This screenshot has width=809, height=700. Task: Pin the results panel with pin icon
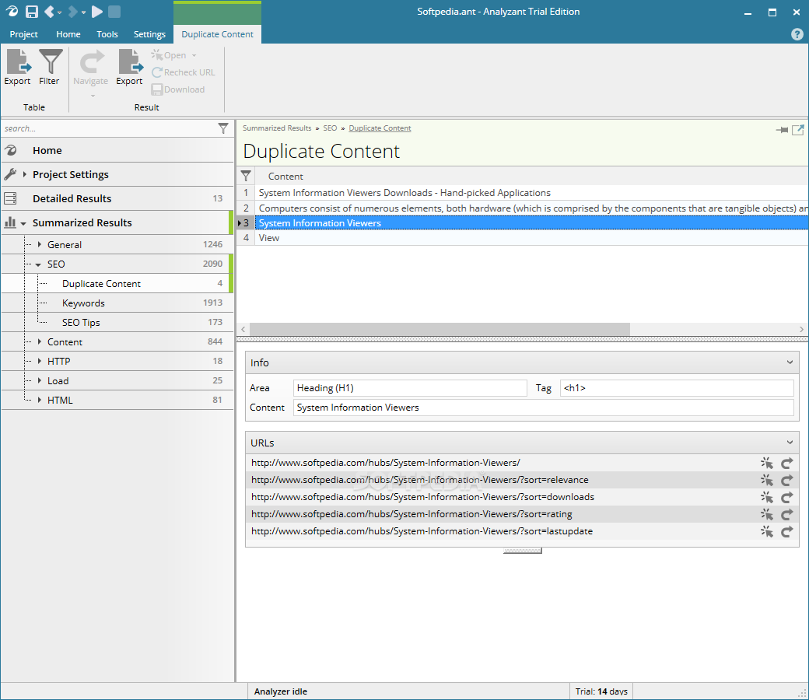[x=782, y=130]
